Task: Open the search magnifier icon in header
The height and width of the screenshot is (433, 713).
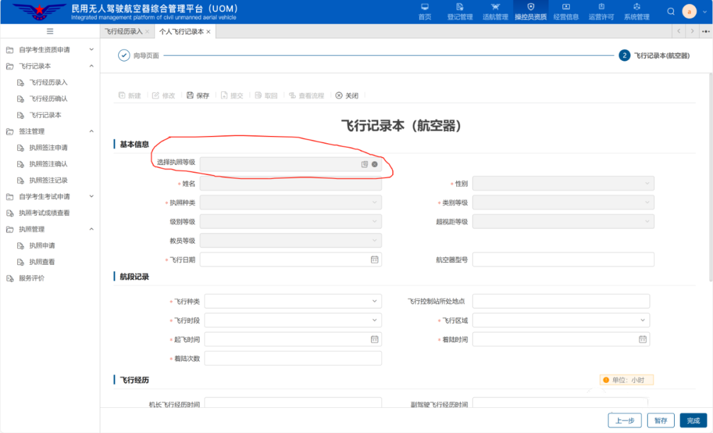Action: pos(671,11)
